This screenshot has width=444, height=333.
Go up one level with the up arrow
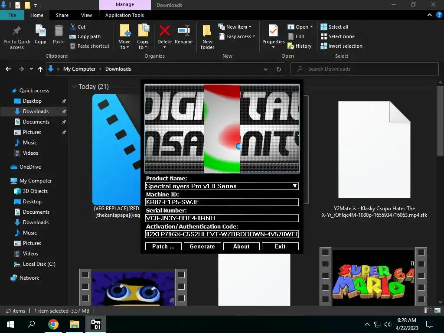[x=40, y=69]
